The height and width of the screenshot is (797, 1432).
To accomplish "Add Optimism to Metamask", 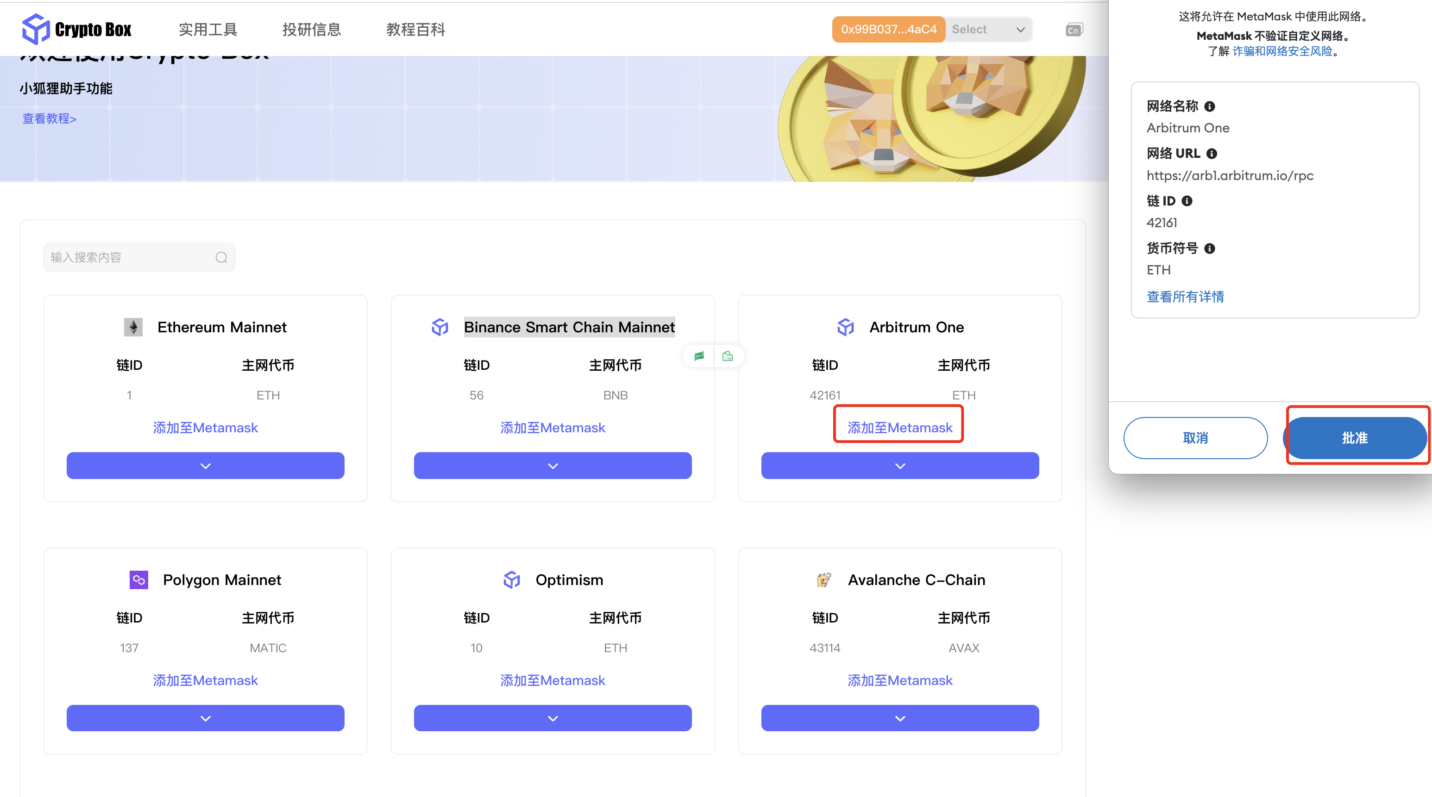I will pyautogui.click(x=553, y=680).
